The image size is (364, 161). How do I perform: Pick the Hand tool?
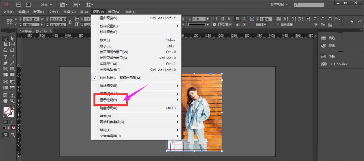click(5, 100)
